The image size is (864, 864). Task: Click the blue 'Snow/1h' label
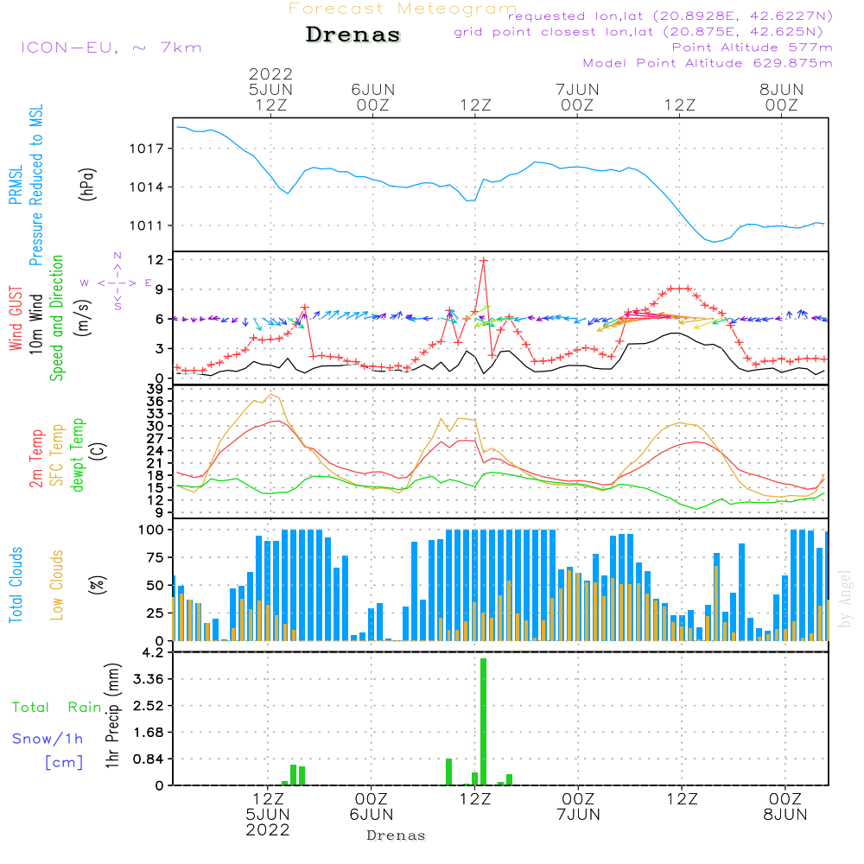click(x=48, y=739)
